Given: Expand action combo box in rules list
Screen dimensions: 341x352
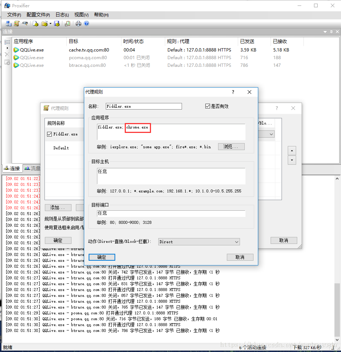Looking at the screenshot, I should 271,134.
